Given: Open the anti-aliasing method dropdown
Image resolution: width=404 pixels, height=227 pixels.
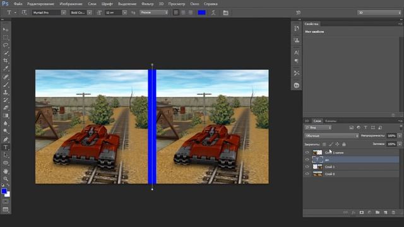Looking at the screenshot, I should point(154,13).
